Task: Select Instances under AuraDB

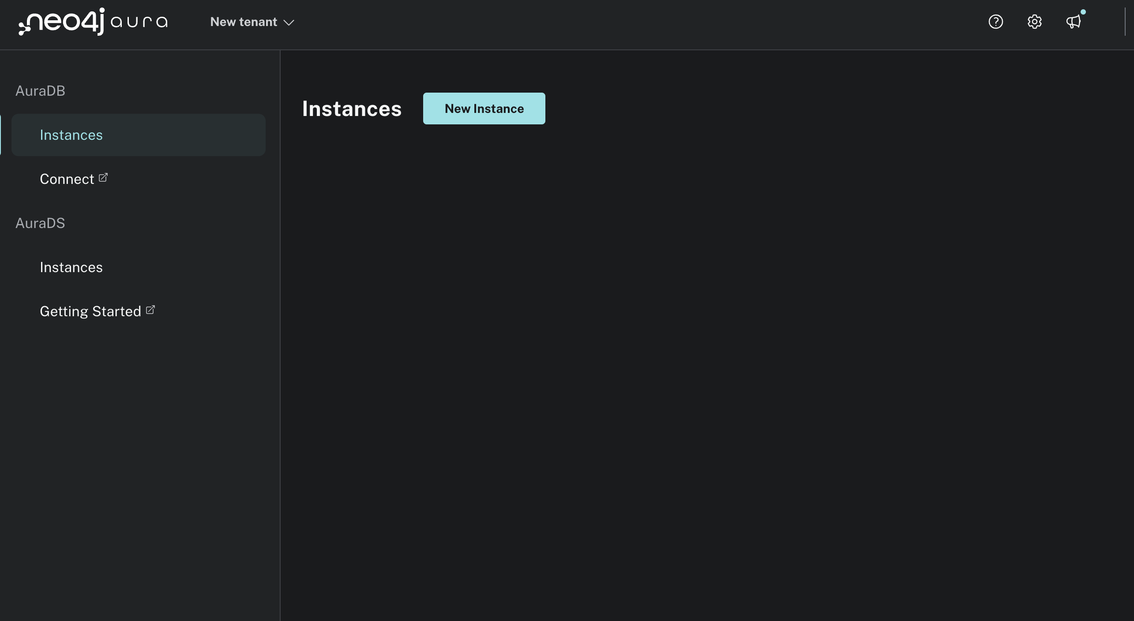Action: 71,135
